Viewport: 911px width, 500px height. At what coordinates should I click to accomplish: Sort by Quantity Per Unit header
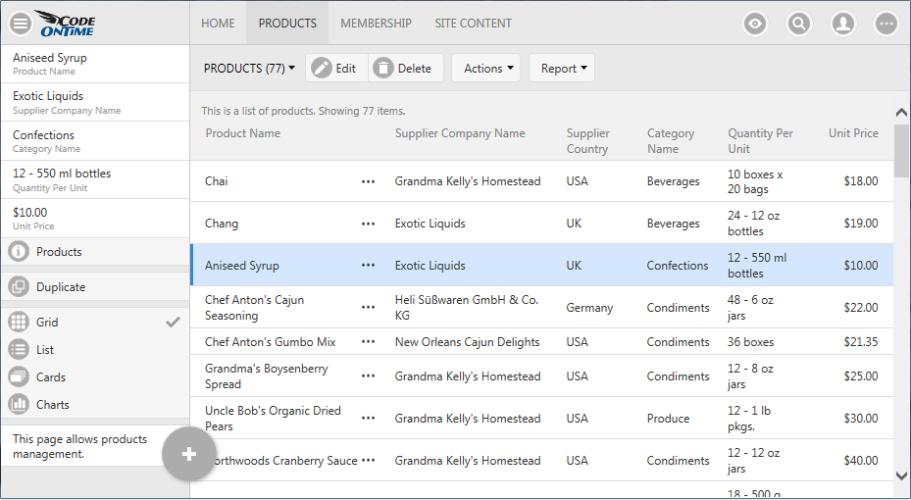[760, 141]
